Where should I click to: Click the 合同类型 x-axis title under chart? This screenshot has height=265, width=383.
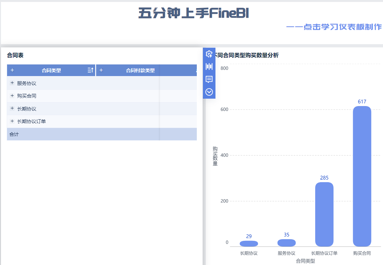[305, 261]
